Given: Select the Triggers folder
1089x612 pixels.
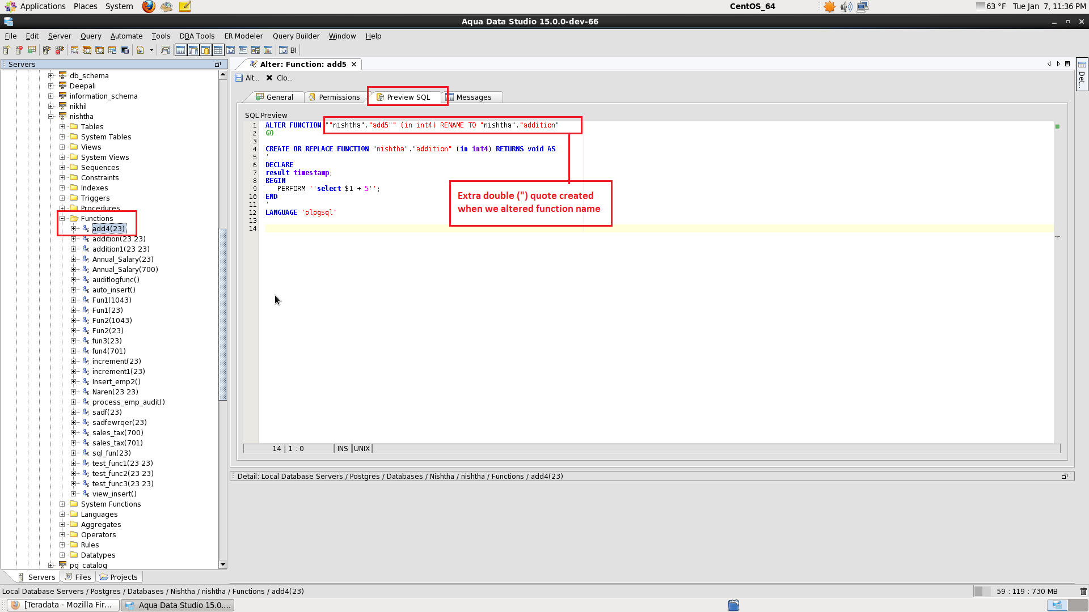Looking at the screenshot, I should (95, 198).
